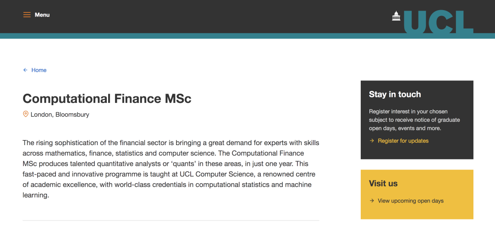The height and width of the screenshot is (225, 495).
Task: Click the Computational Finance MSc heading
Action: coord(107,99)
